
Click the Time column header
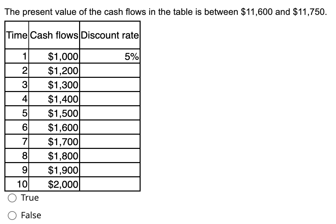tap(16, 35)
